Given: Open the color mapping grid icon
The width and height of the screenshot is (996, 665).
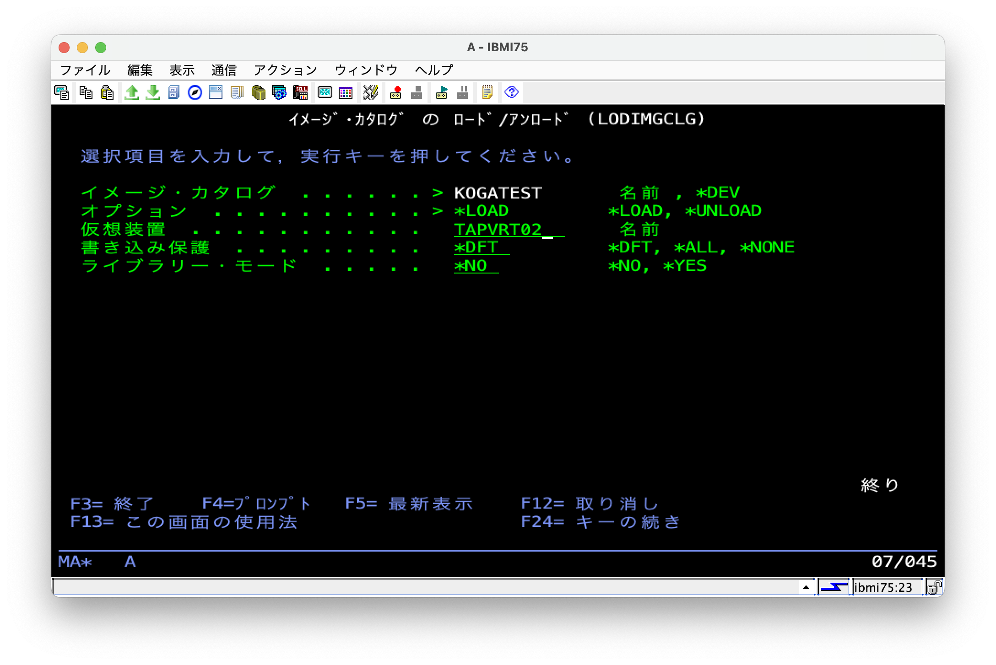Looking at the screenshot, I should point(346,93).
